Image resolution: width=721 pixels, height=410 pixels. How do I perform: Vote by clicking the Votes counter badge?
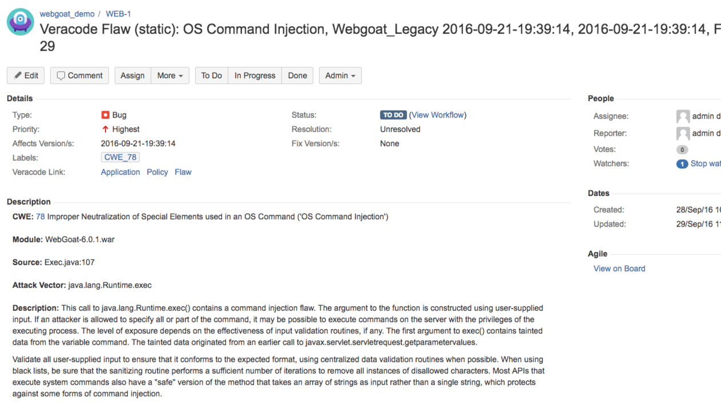pos(682,149)
